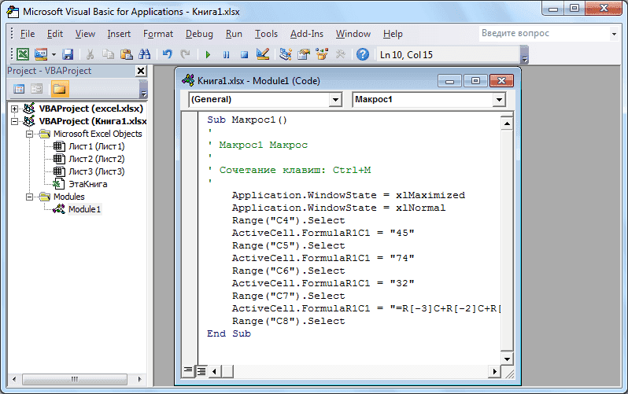Expand the VBAProject (excel.xlsx) node

coord(15,109)
